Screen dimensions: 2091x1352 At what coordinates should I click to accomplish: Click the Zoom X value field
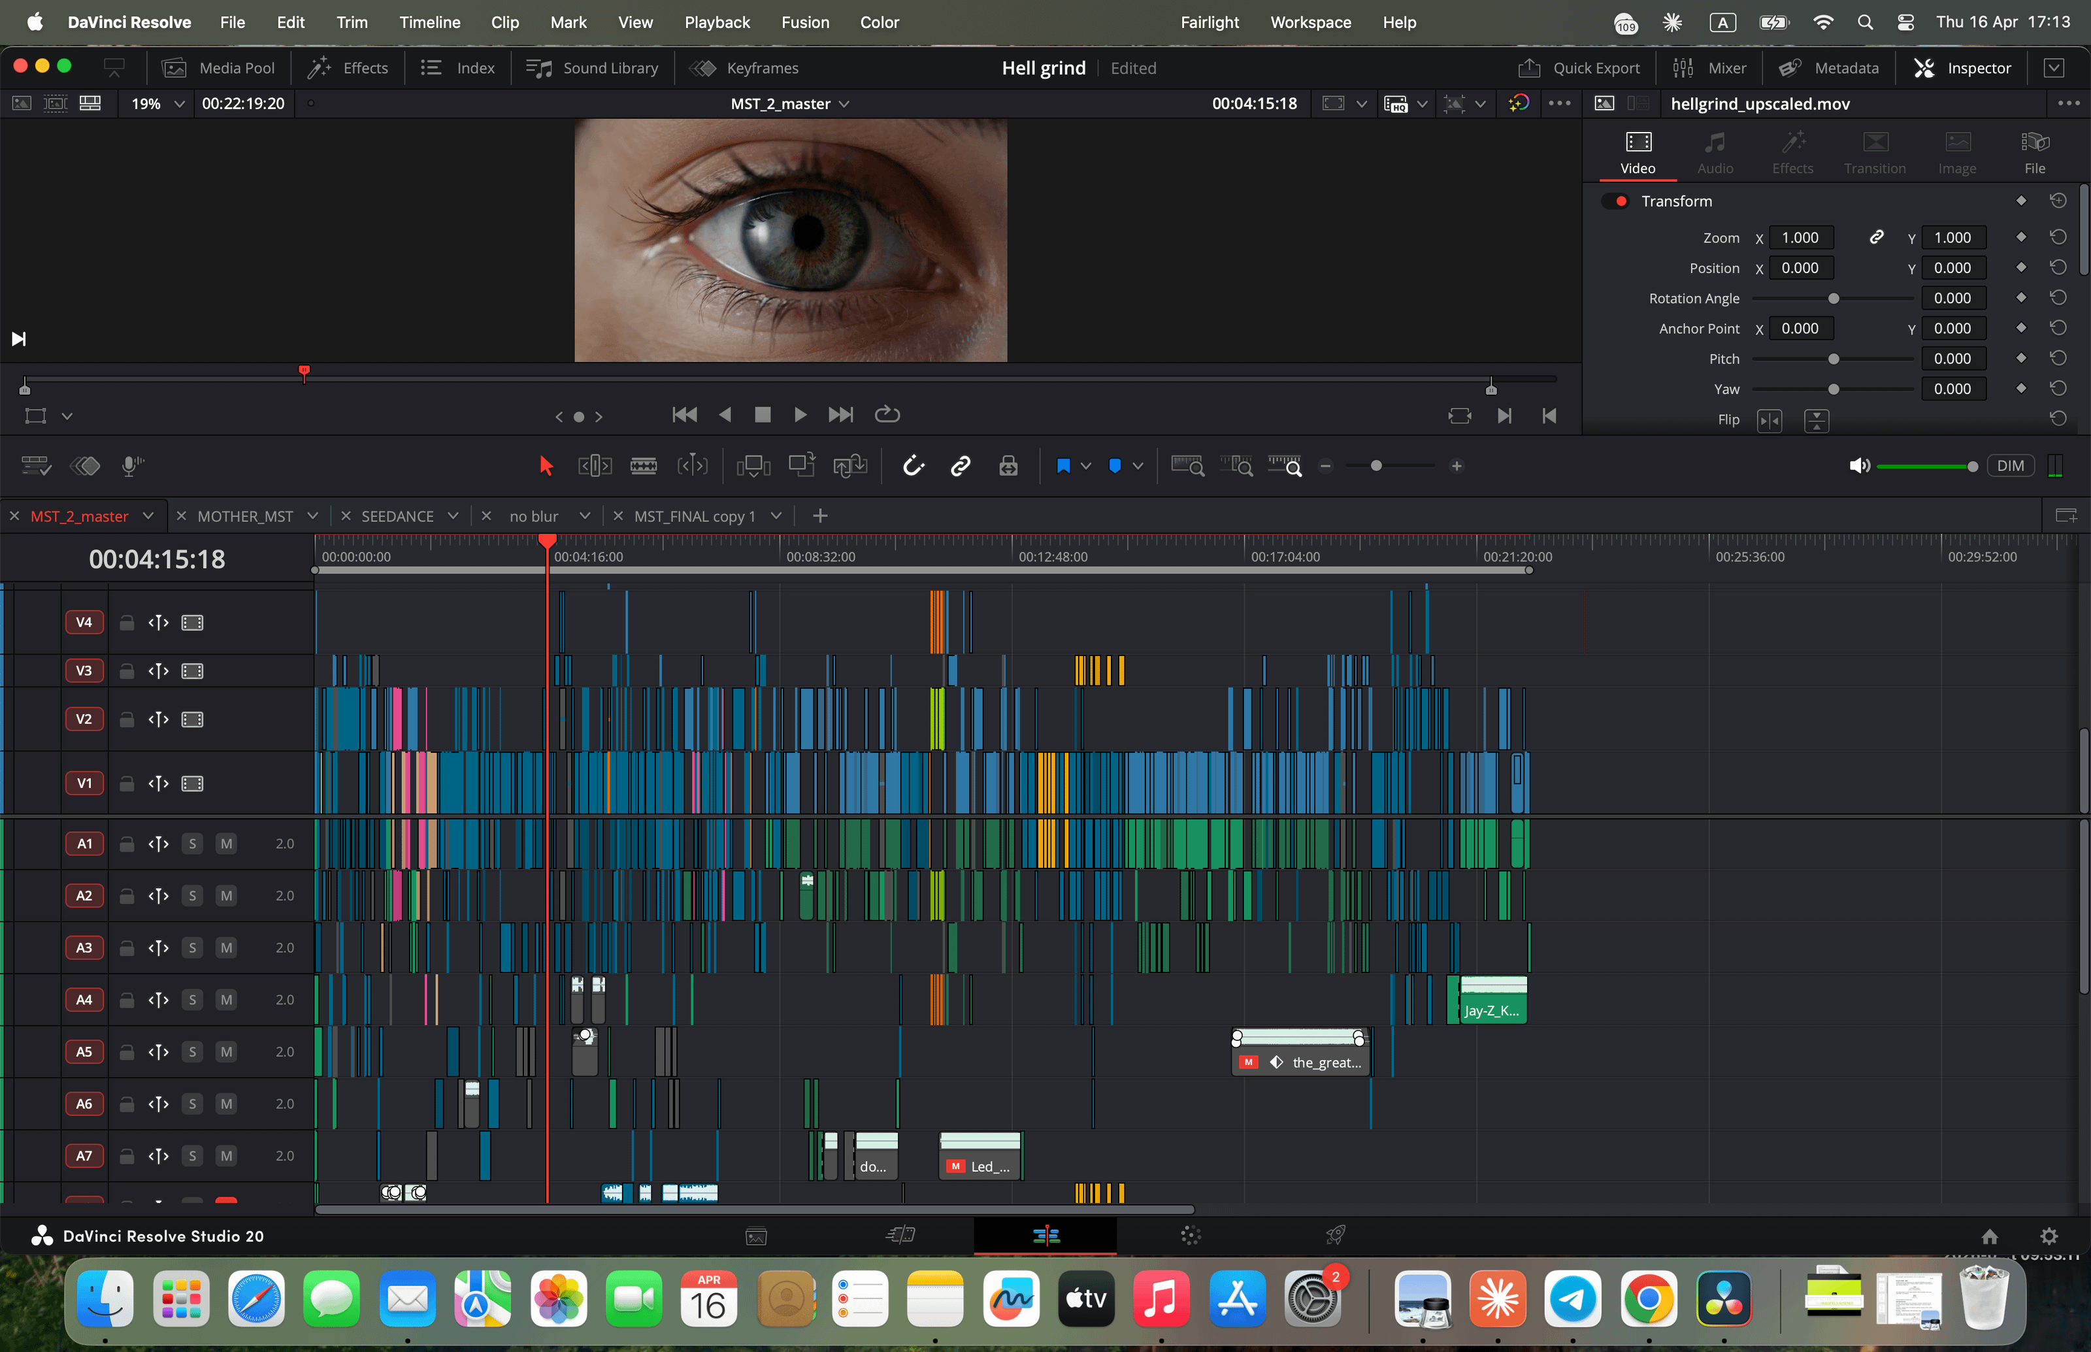click(x=1800, y=238)
